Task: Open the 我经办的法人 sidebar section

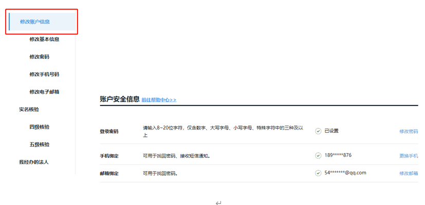Action: [x=33, y=162]
